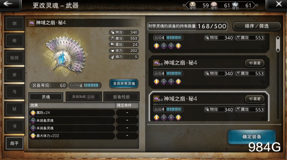Click the weapon list scrollbar handle
Screen dimensions: 287x160
coord(278,44)
